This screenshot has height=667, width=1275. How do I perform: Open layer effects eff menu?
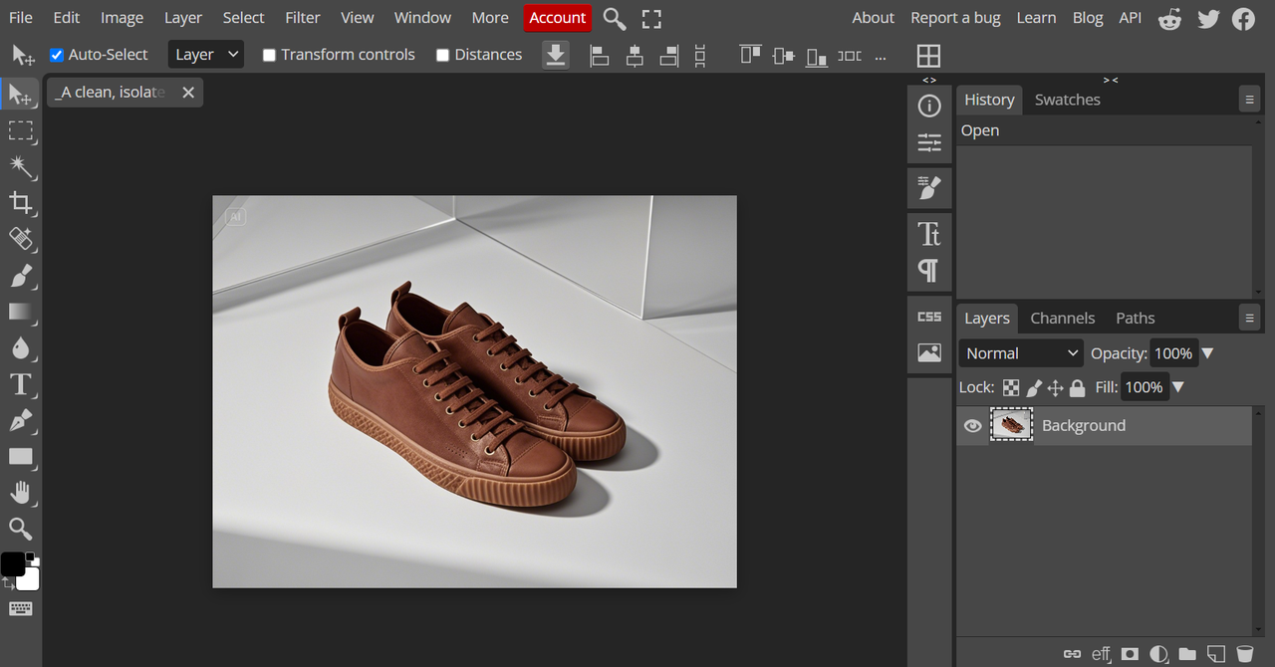tap(1101, 654)
